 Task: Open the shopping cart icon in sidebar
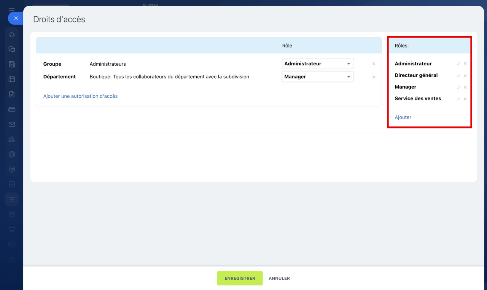click(12, 229)
